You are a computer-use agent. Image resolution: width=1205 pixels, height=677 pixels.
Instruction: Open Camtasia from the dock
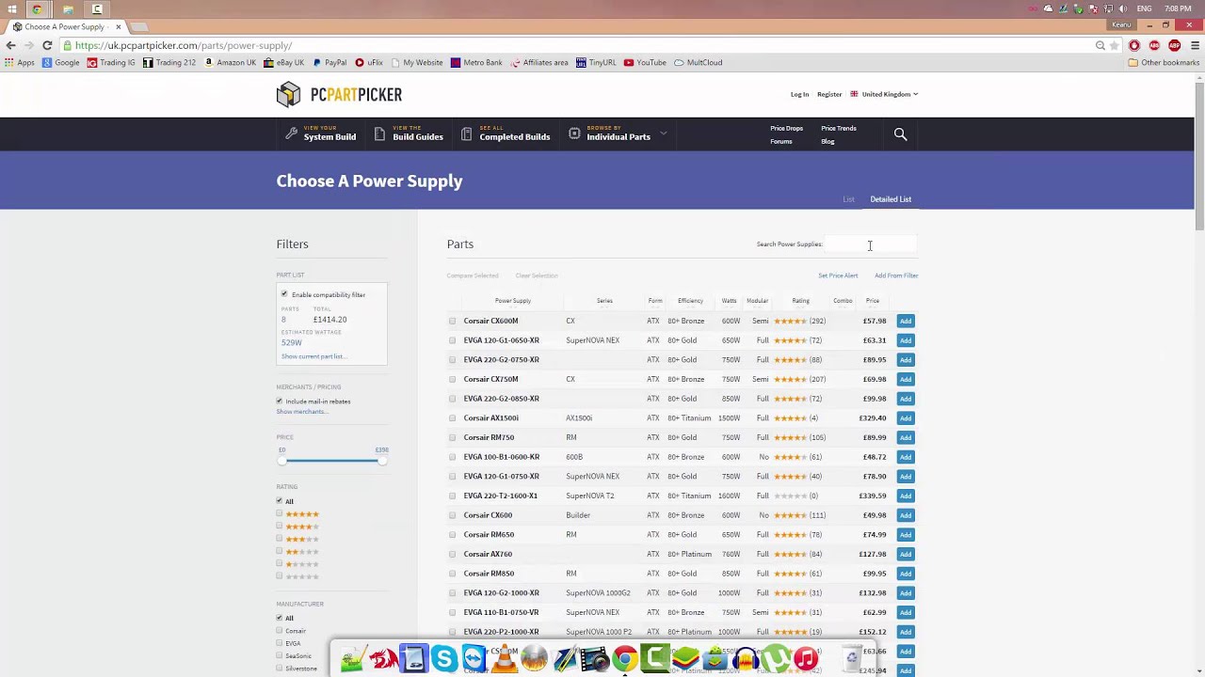tap(655, 659)
